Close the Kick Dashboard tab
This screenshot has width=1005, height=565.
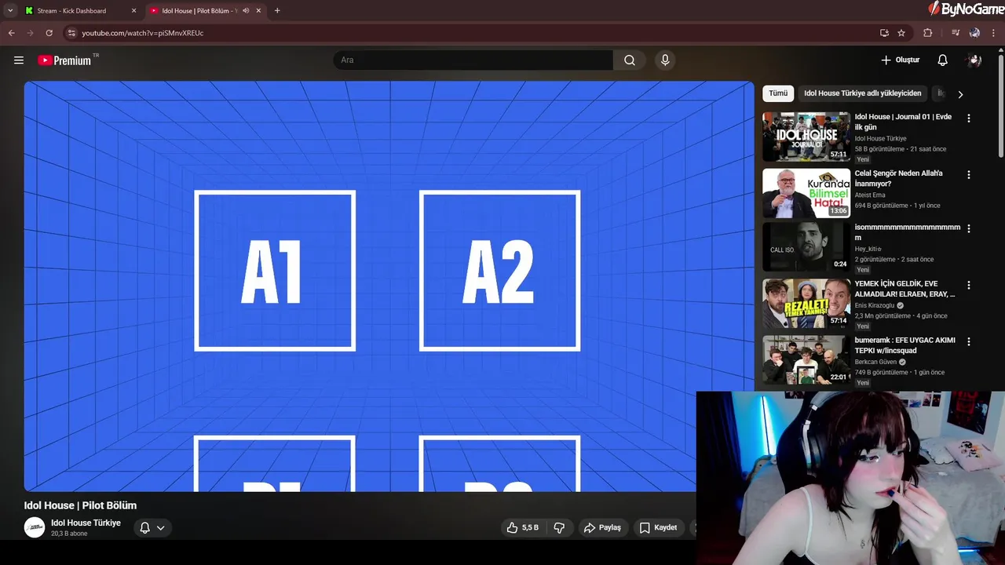click(133, 11)
